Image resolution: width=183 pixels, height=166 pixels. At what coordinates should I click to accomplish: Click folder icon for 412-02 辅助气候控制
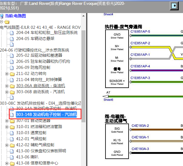12,145
